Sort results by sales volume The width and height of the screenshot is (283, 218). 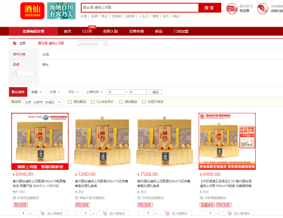[37, 92]
